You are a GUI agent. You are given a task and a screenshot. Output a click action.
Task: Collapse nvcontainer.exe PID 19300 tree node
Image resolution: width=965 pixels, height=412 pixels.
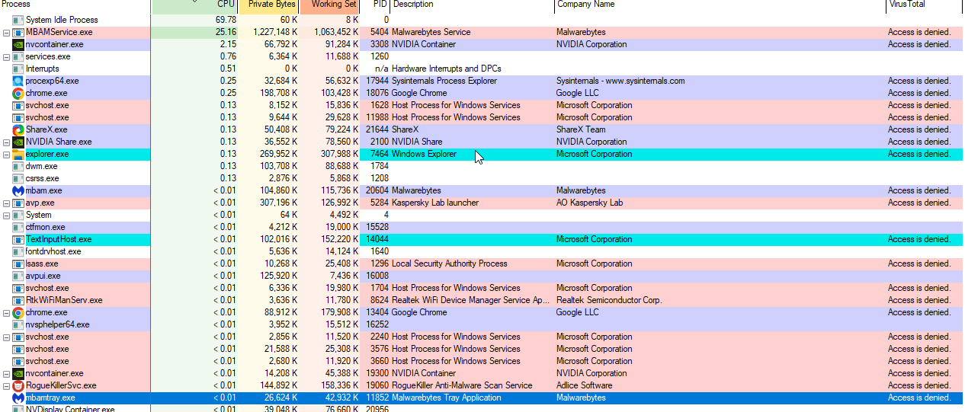click(6, 373)
